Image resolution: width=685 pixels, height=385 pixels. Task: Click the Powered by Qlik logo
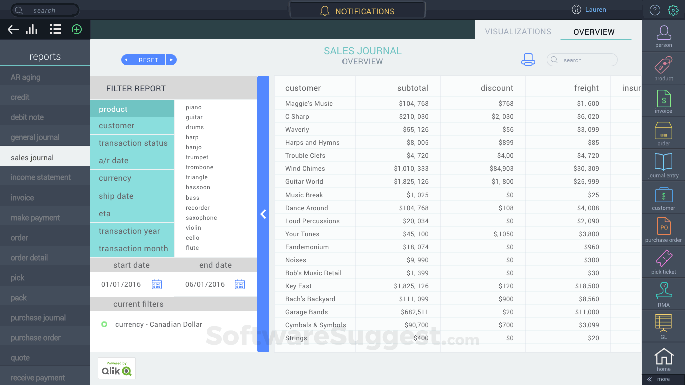tap(116, 368)
